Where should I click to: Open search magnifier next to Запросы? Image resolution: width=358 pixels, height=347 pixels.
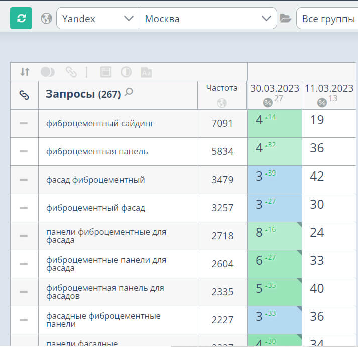click(x=129, y=92)
